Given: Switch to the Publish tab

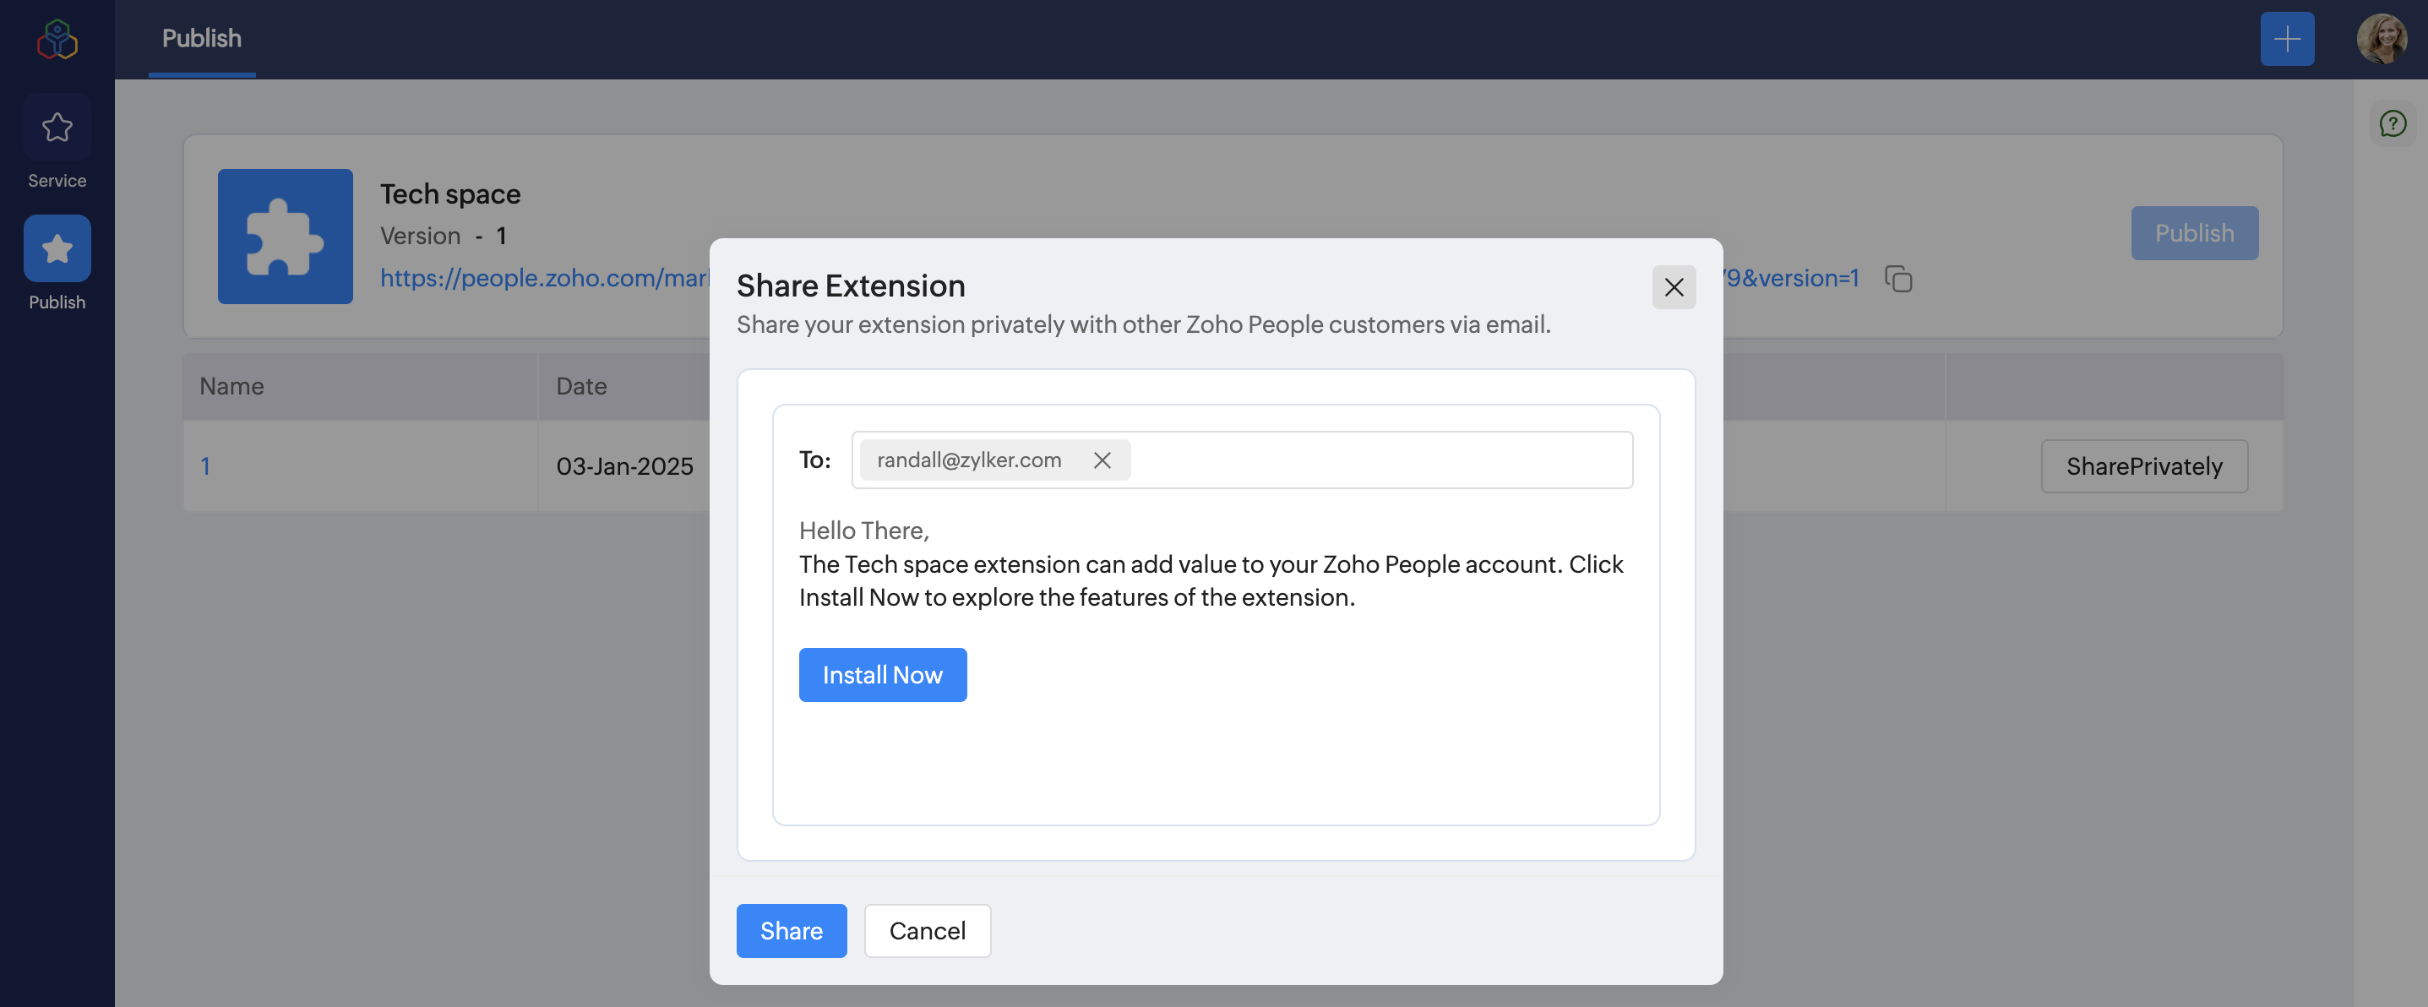Looking at the screenshot, I should click(202, 39).
